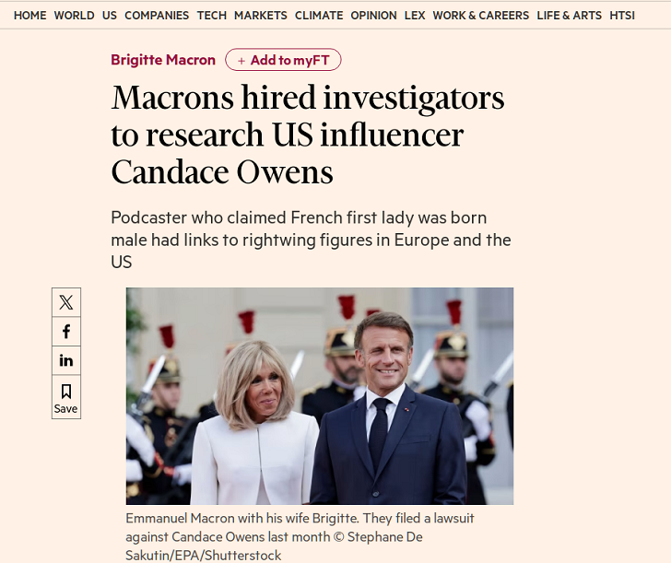
Task: Select LEX in the navigation
Action: pyautogui.click(x=415, y=16)
